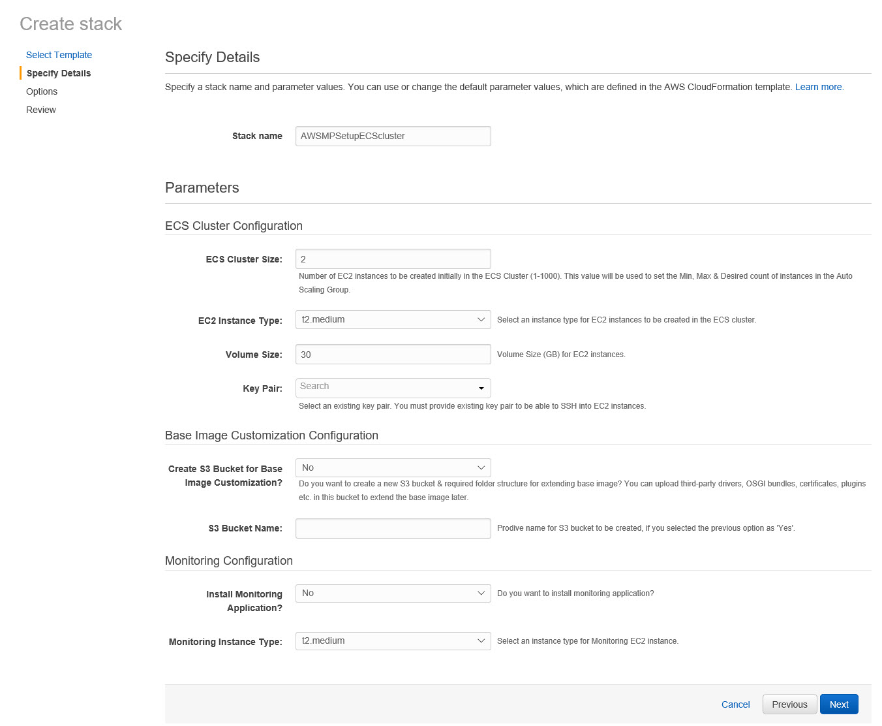Click the EC2 Instance Type chevron icon
The image size is (882, 726).
[x=481, y=320]
